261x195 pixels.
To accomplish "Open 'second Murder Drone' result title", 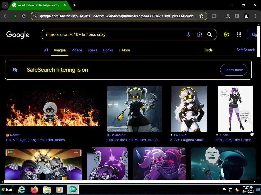I will (x=235, y=140).
